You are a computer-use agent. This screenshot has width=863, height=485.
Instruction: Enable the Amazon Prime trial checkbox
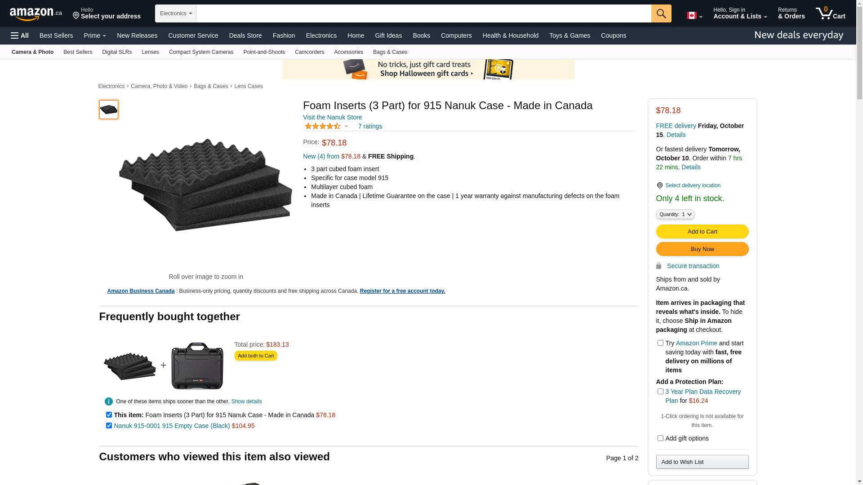coord(660,343)
